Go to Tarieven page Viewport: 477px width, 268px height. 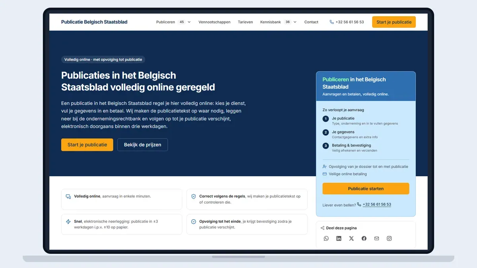pyautogui.click(x=245, y=22)
